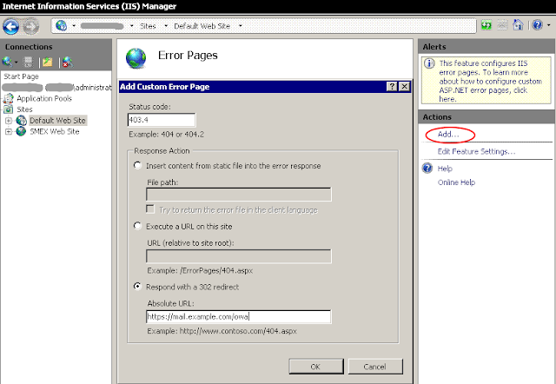Click the File path text field
Screen dimensions: 556x384
coord(239,195)
